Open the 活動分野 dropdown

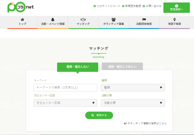133,103
